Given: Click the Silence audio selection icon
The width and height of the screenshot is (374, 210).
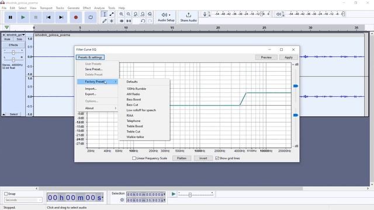Looking at the screenshot, I should tap(129, 21).
